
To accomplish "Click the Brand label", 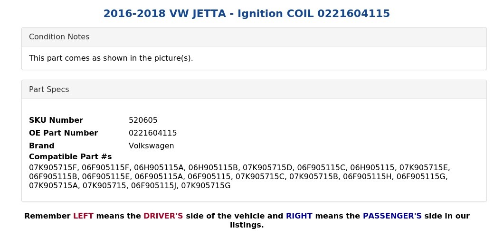I will pos(42,146).
